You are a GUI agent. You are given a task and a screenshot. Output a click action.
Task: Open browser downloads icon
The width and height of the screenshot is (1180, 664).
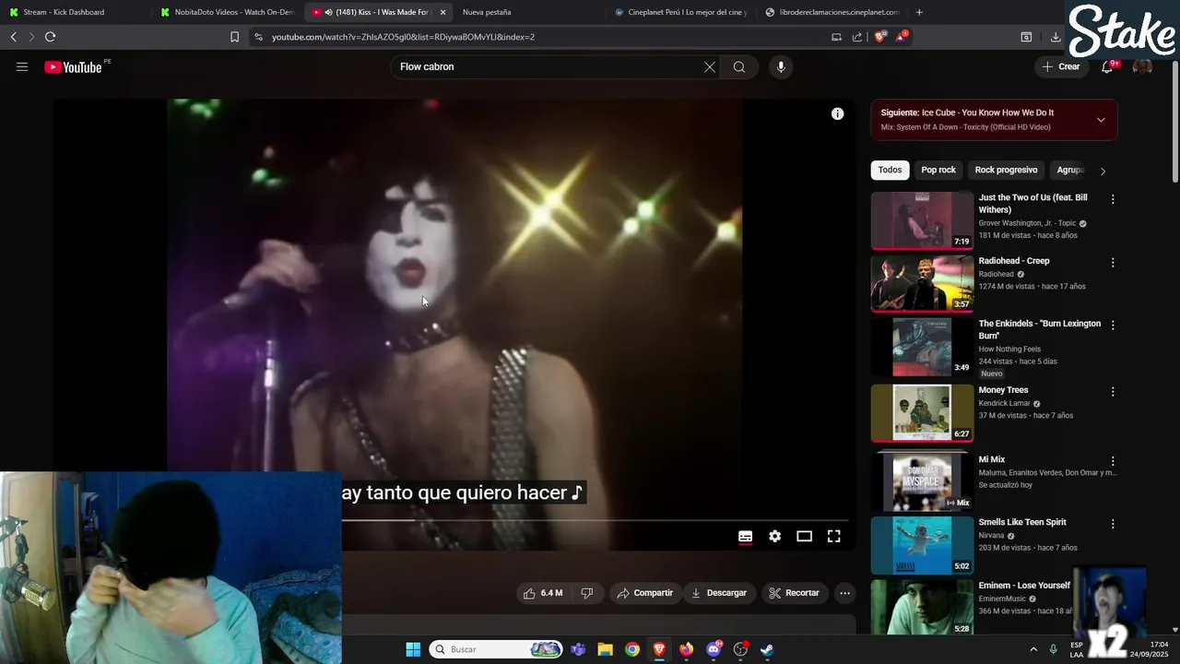pos(1056,37)
